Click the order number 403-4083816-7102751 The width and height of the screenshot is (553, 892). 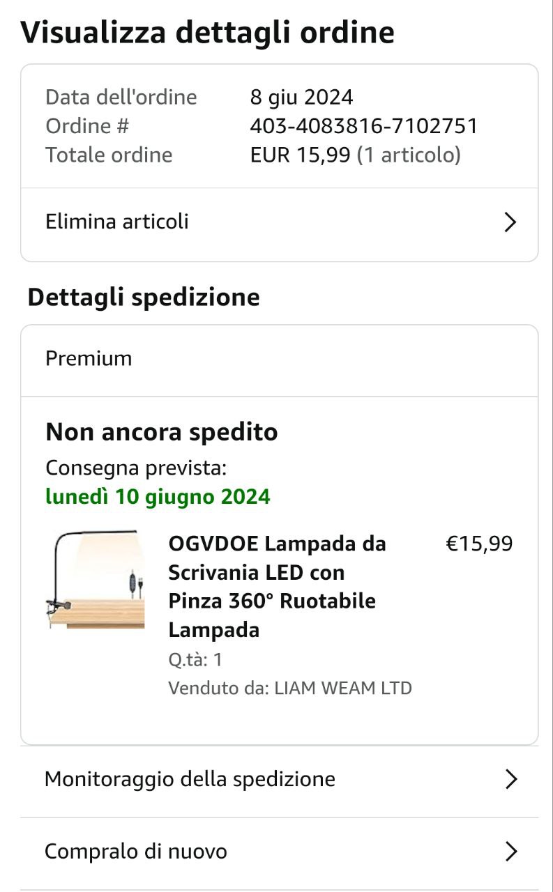click(364, 126)
